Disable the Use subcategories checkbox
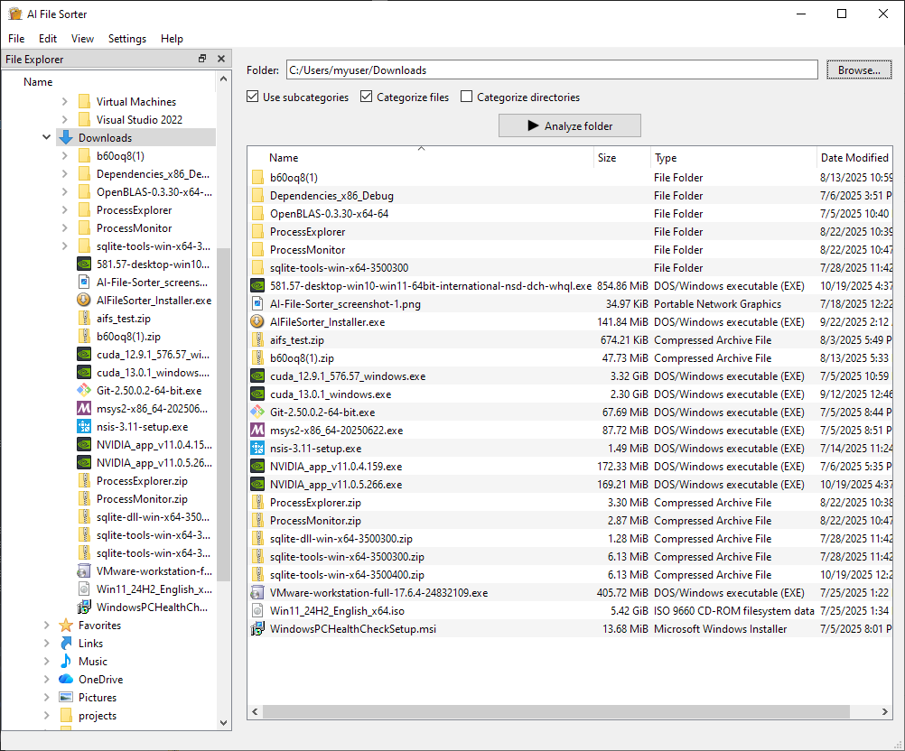The height and width of the screenshot is (751, 905). 252,97
